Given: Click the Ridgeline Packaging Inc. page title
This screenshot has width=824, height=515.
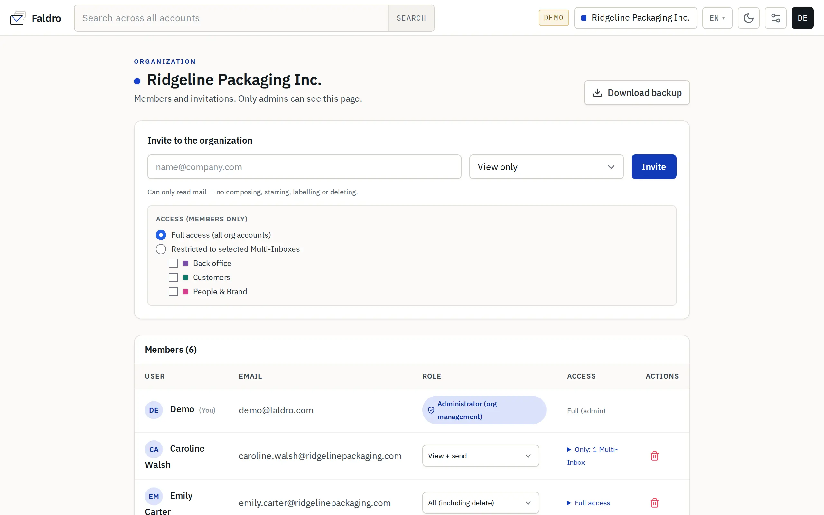Looking at the screenshot, I should (234, 80).
